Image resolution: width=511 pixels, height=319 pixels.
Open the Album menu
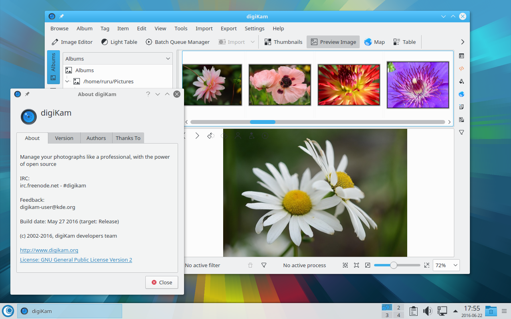(x=85, y=28)
